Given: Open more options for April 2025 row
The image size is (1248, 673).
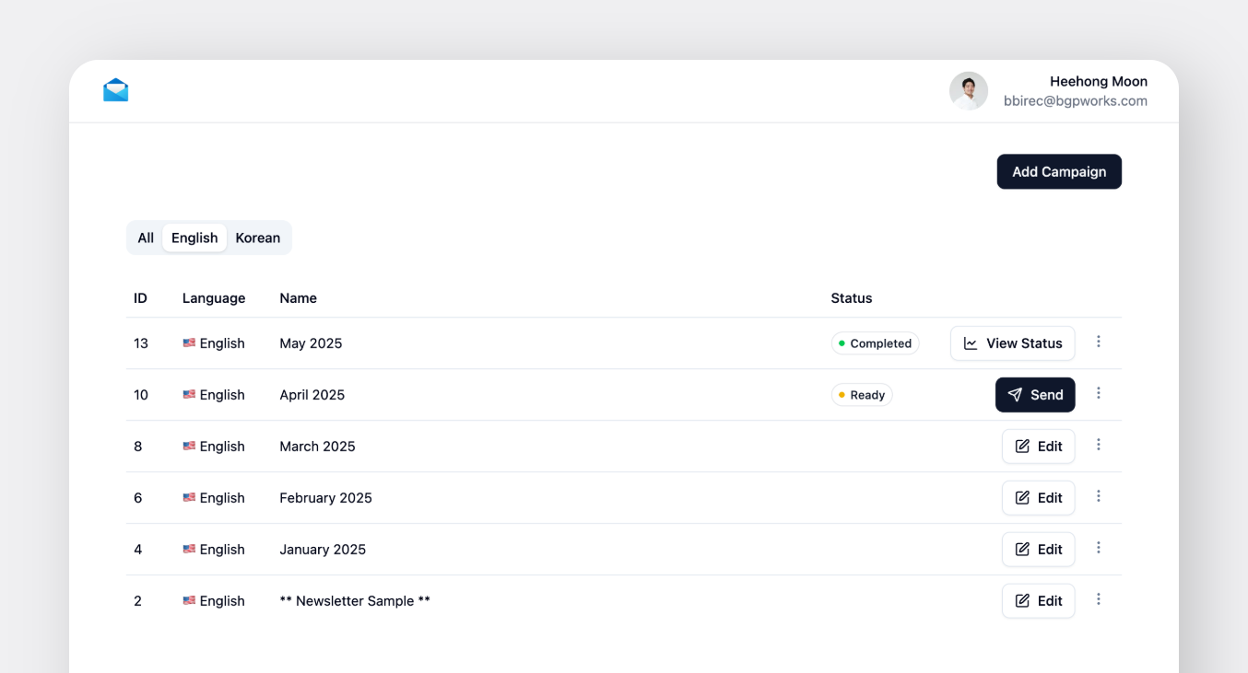Looking at the screenshot, I should (x=1099, y=393).
